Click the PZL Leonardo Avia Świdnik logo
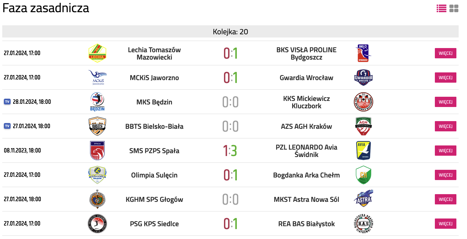 (364, 151)
